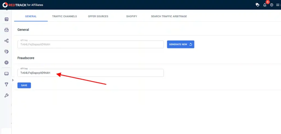The width and height of the screenshot is (281, 134).
Task: Click the Fraudscore API key input field
Action: (91, 73)
